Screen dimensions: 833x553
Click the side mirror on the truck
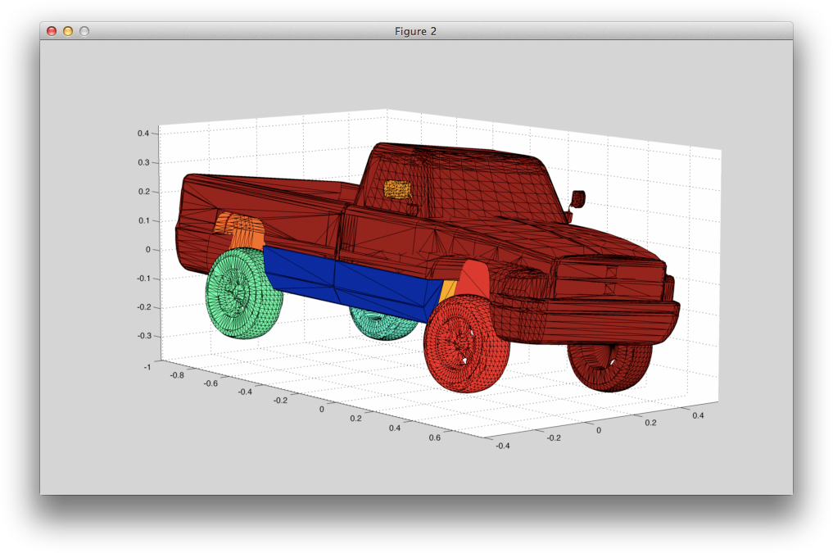(578, 198)
